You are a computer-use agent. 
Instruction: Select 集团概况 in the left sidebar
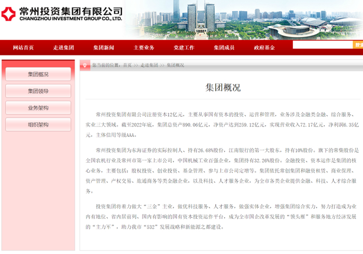38,74
